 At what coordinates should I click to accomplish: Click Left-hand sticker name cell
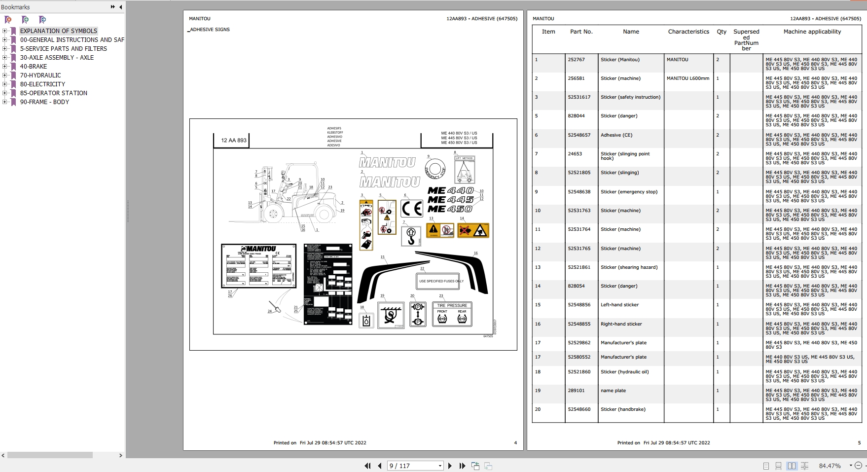point(619,305)
